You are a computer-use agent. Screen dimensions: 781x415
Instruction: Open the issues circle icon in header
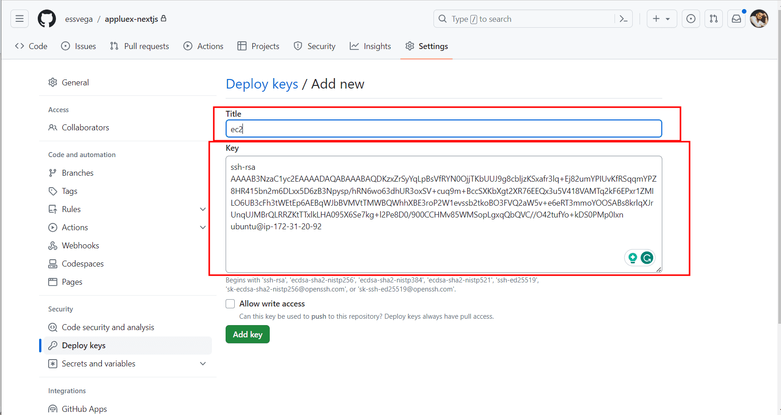click(691, 19)
